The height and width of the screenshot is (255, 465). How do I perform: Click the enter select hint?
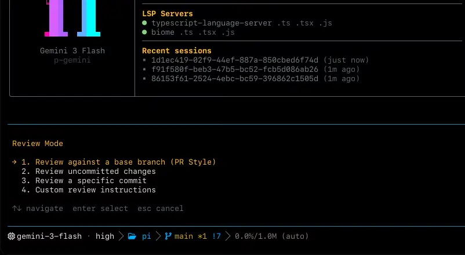pyautogui.click(x=100, y=209)
